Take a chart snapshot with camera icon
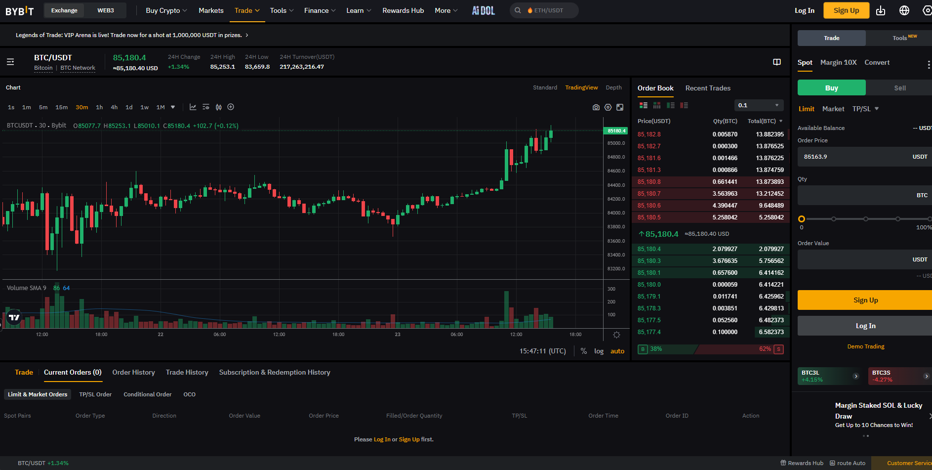The width and height of the screenshot is (932, 470). tap(596, 107)
